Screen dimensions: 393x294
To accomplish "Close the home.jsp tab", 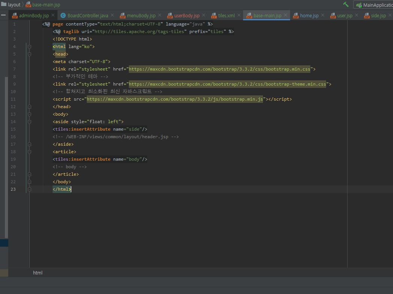I will pos(323,15).
